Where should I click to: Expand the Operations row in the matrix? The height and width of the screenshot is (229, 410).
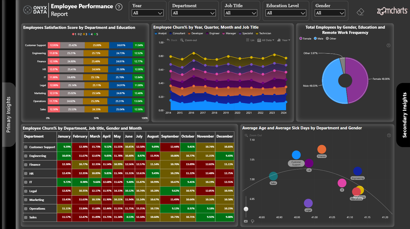[x=26, y=209]
